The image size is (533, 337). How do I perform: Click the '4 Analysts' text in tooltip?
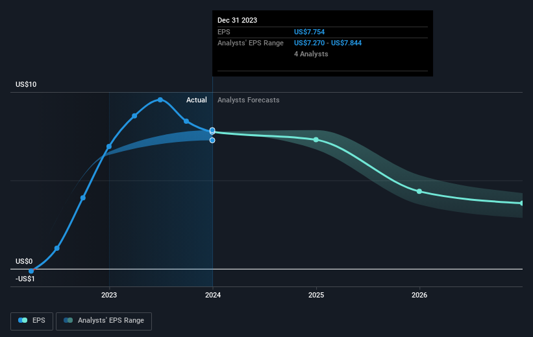311,54
